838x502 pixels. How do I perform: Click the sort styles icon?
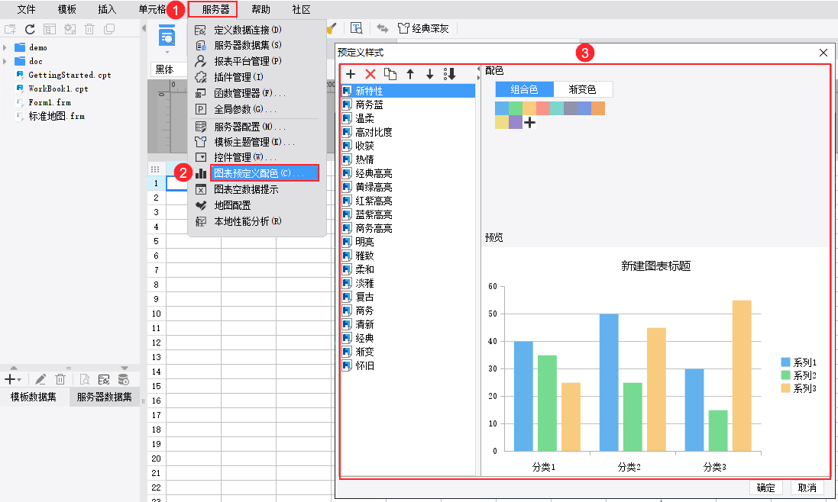449,74
